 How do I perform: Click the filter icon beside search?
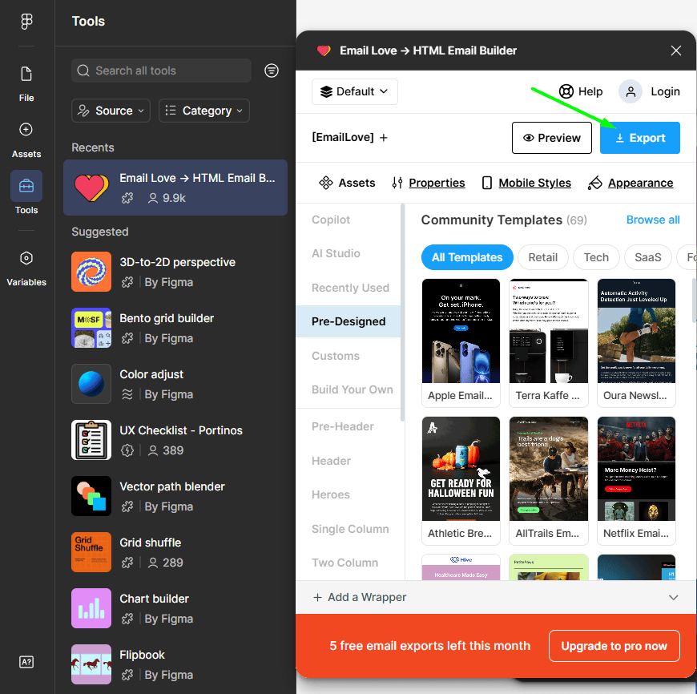click(271, 71)
